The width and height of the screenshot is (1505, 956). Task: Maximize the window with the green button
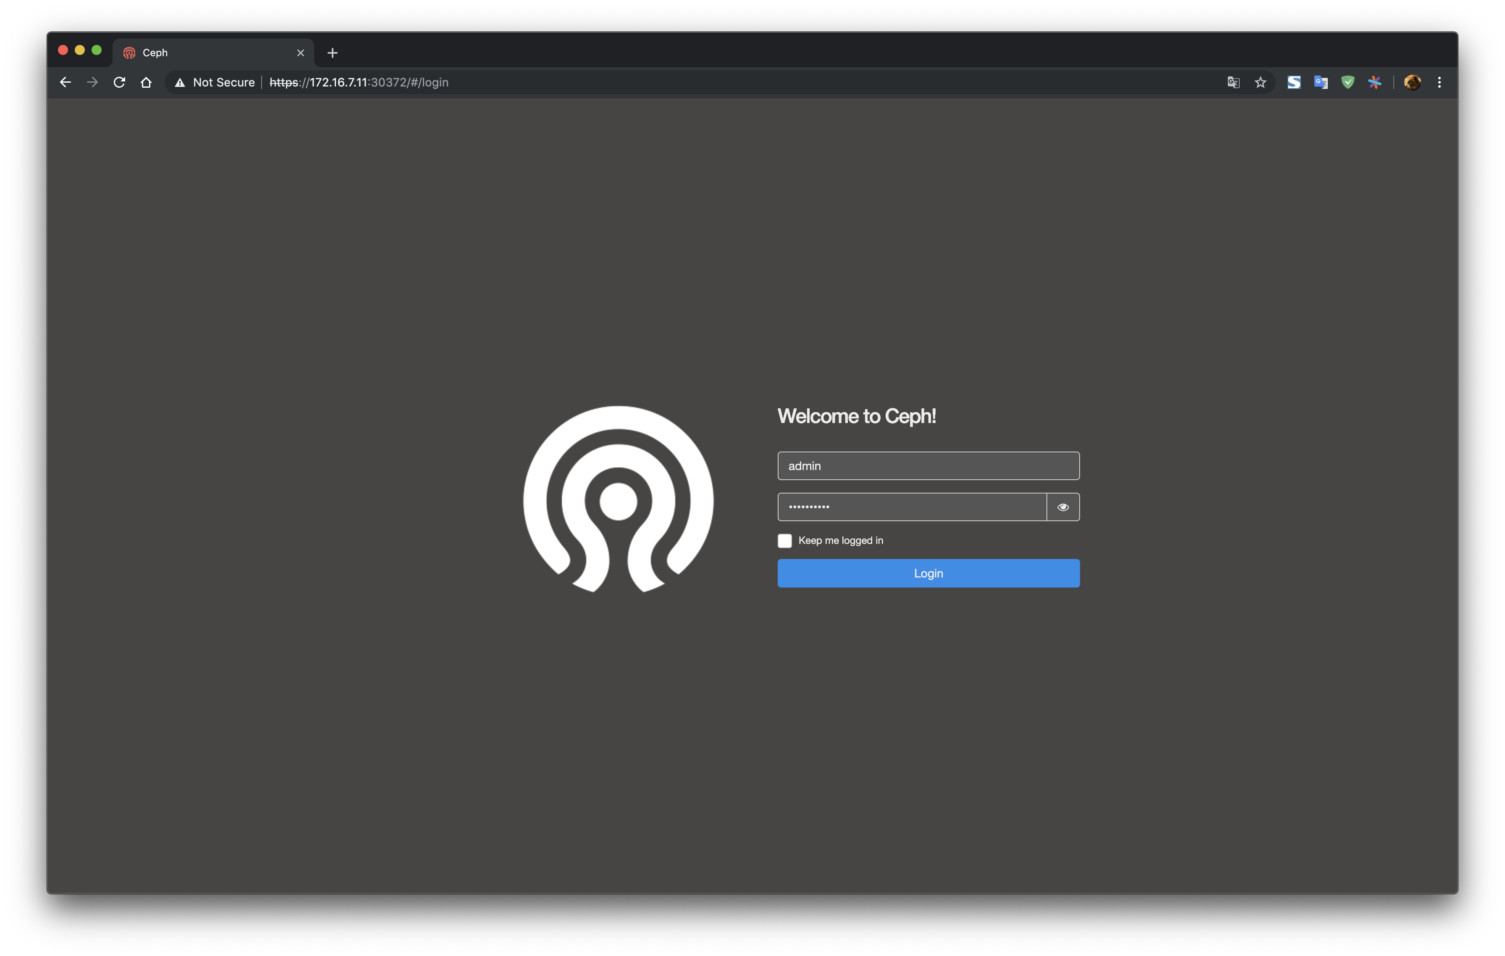click(97, 50)
